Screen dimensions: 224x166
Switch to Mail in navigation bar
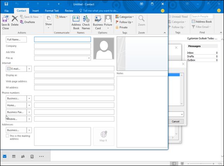click(x=5, y=156)
